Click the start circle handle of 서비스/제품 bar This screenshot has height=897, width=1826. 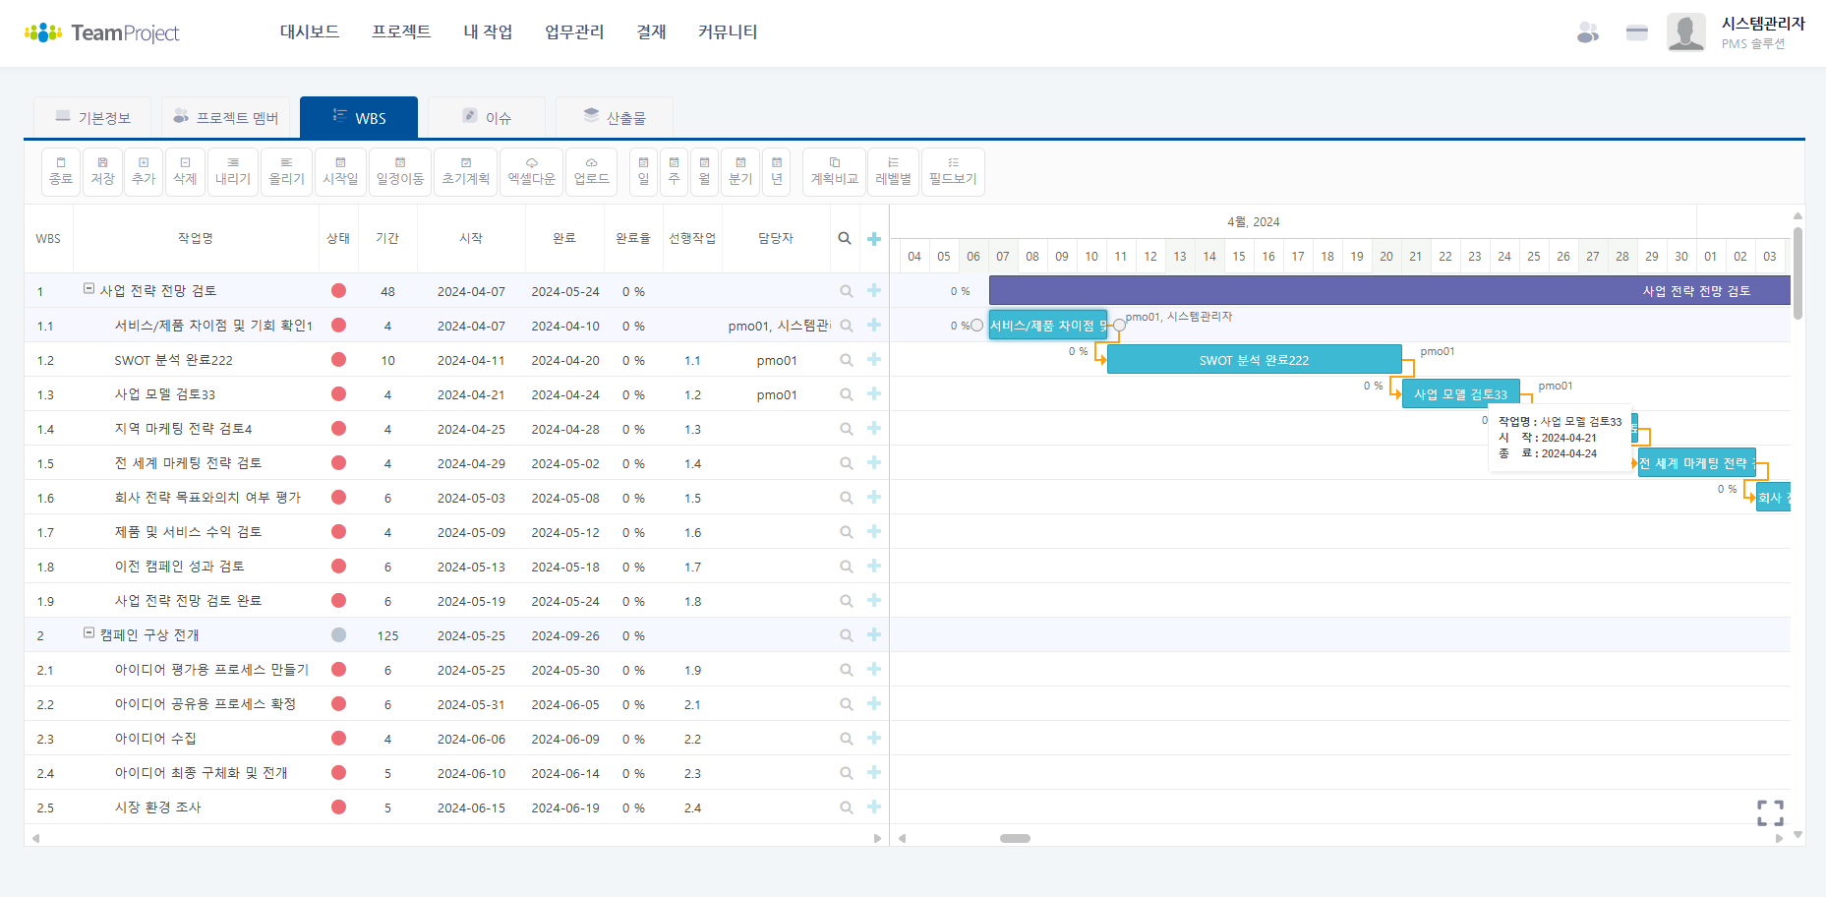(x=976, y=326)
